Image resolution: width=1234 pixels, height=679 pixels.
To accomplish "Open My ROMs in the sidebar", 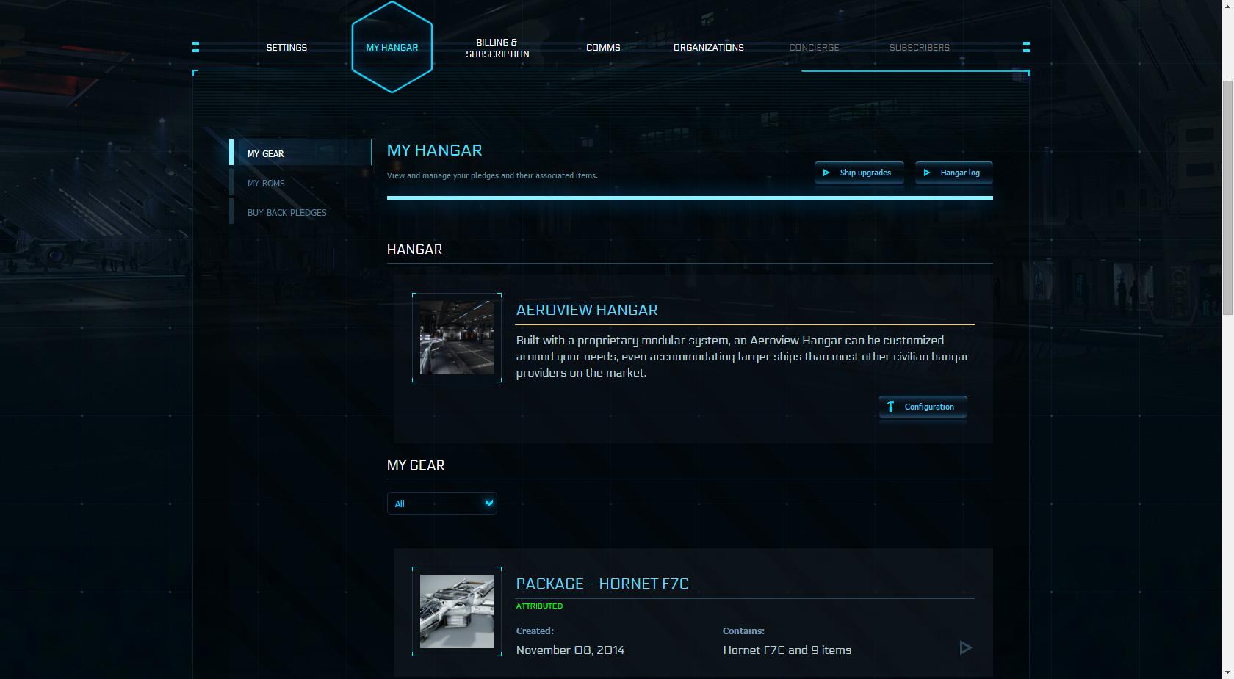I will 300,183.
